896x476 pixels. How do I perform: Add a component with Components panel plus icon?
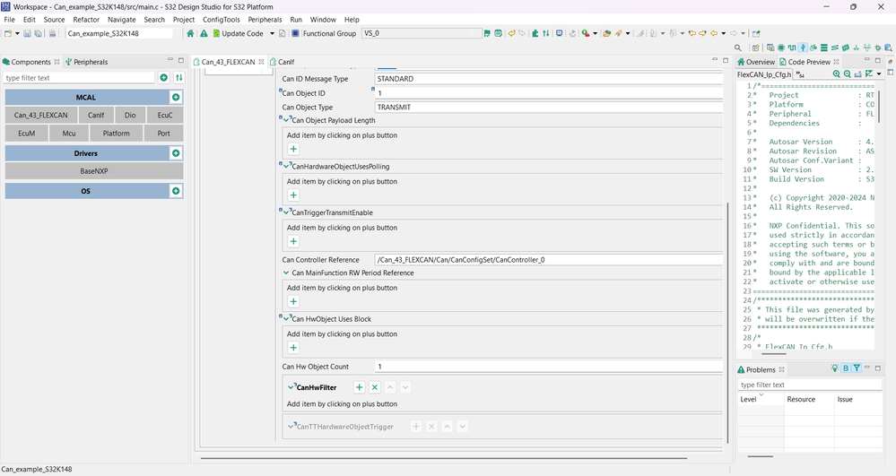click(x=163, y=78)
